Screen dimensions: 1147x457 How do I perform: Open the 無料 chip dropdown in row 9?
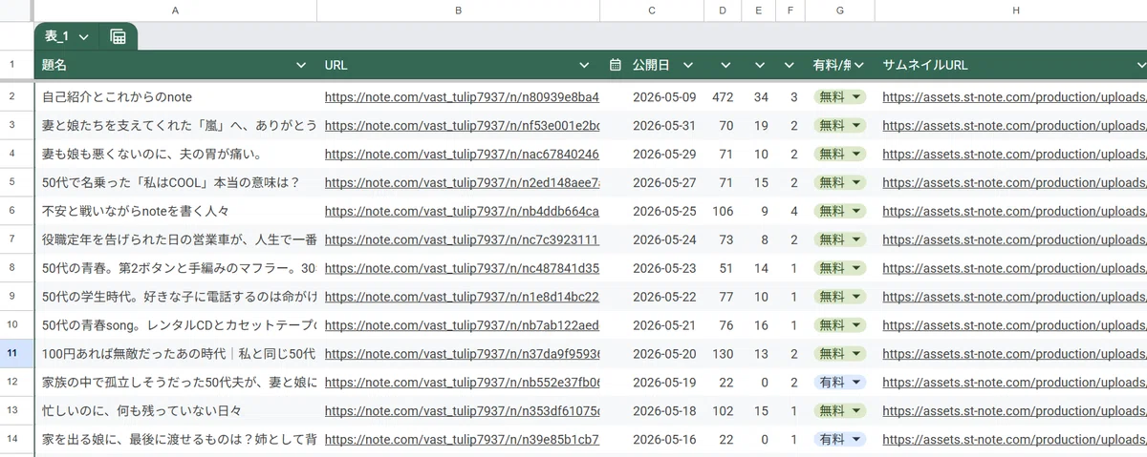click(x=857, y=297)
